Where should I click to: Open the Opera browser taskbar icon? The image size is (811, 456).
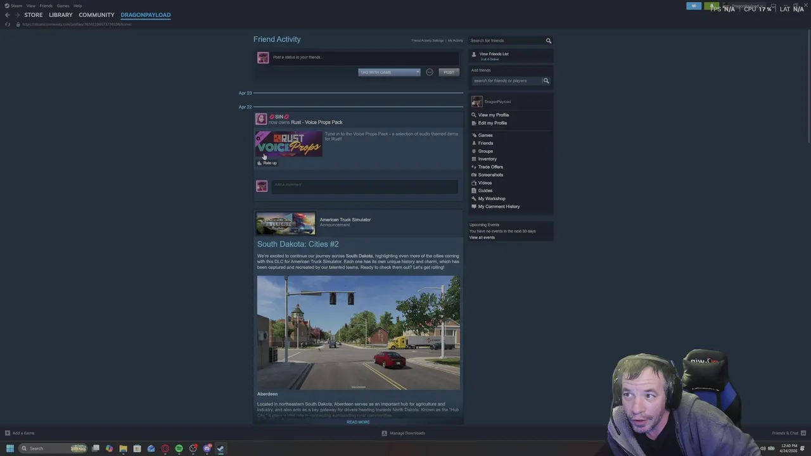165,448
